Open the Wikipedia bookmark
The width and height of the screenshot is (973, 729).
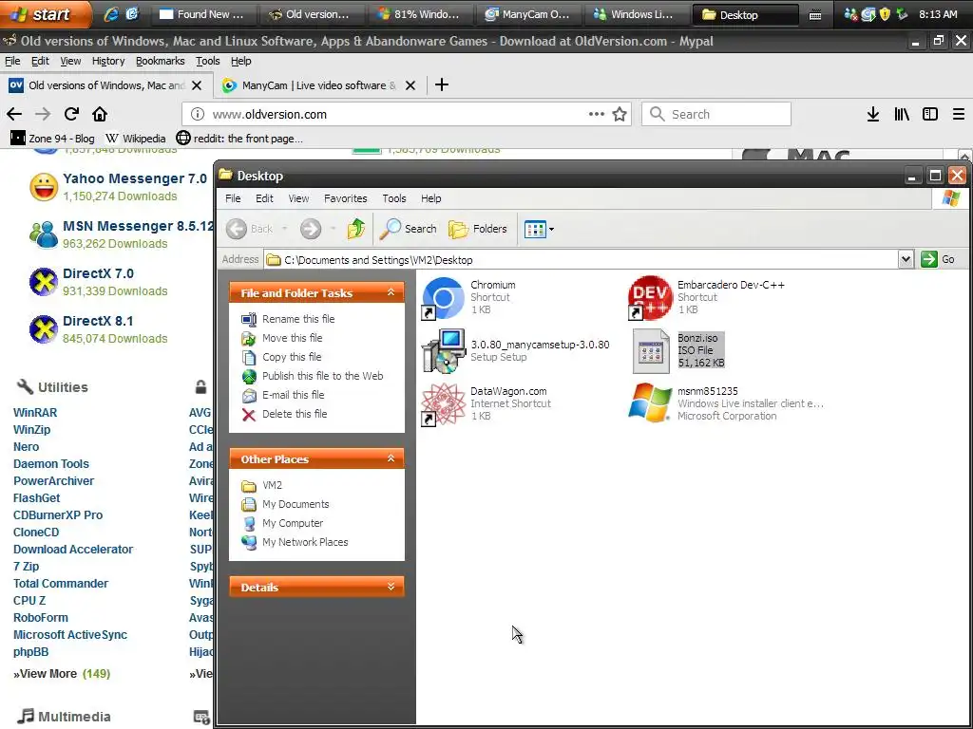(x=135, y=139)
